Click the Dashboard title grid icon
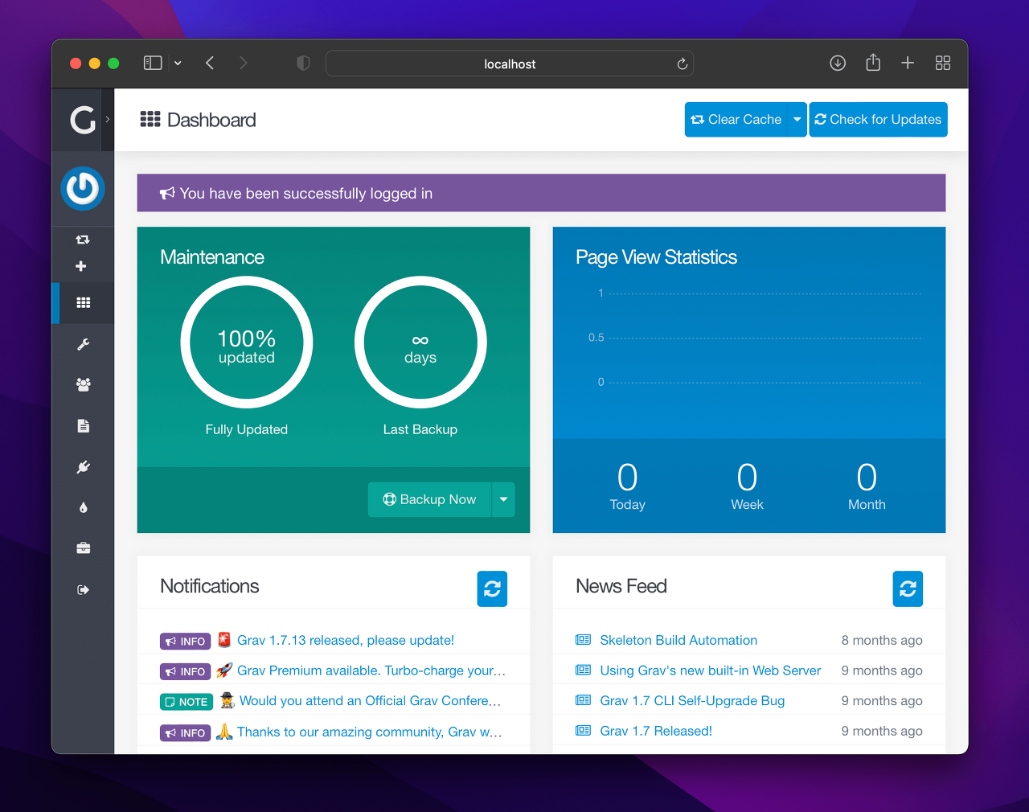 pos(150,120)
